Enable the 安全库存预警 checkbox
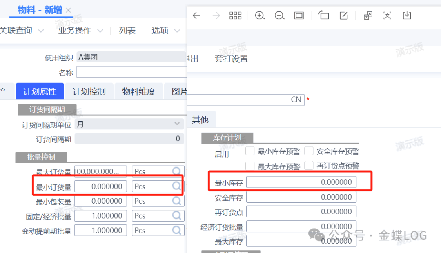This screenshot has width=441, height=253. (309, 151)
